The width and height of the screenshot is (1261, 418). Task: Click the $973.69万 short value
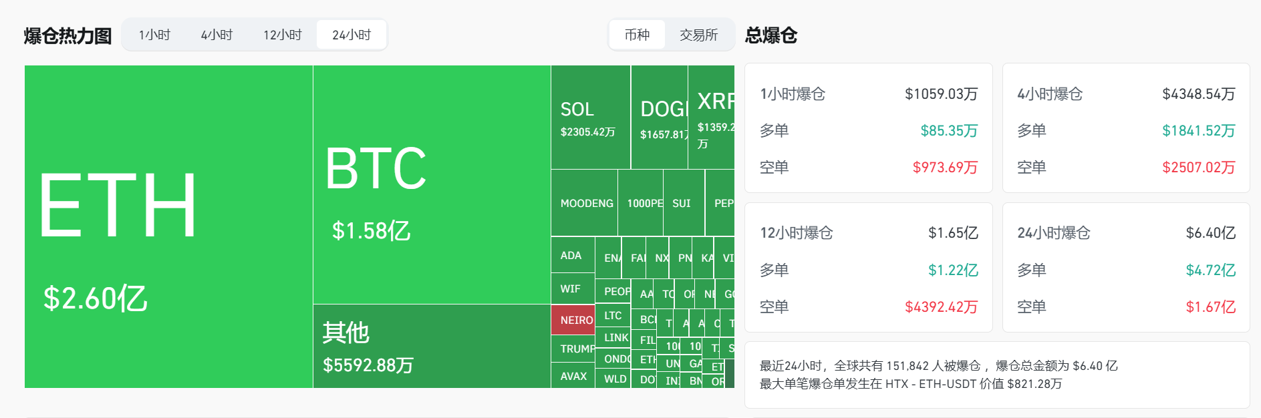point(945,168)
